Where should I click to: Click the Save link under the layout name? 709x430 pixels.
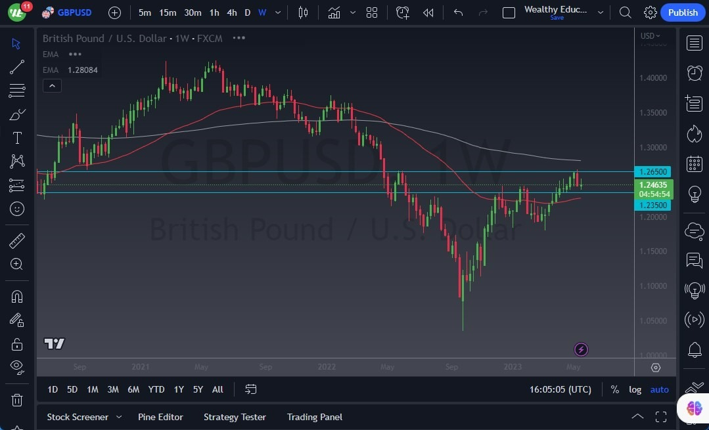[557, 18]
